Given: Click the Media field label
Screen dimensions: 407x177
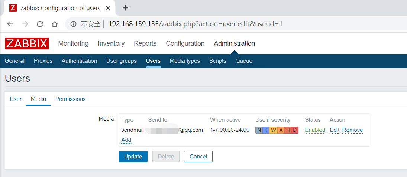Looking at the screenshot, I should [106, 119].
